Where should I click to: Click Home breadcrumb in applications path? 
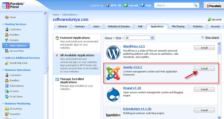108,38
